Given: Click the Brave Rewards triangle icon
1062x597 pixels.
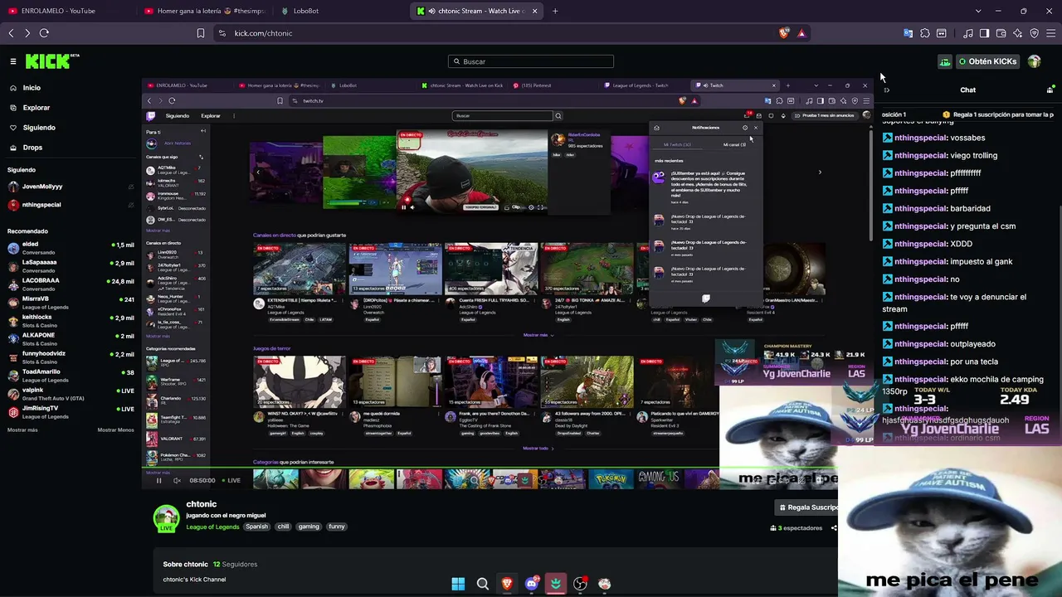Looking at the screenshot, I should (801, 33).
